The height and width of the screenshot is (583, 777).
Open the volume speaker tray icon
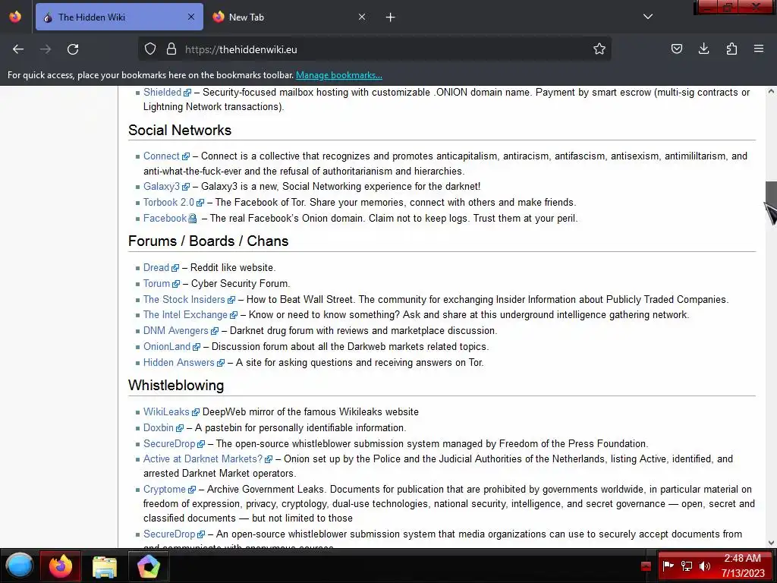705,566
